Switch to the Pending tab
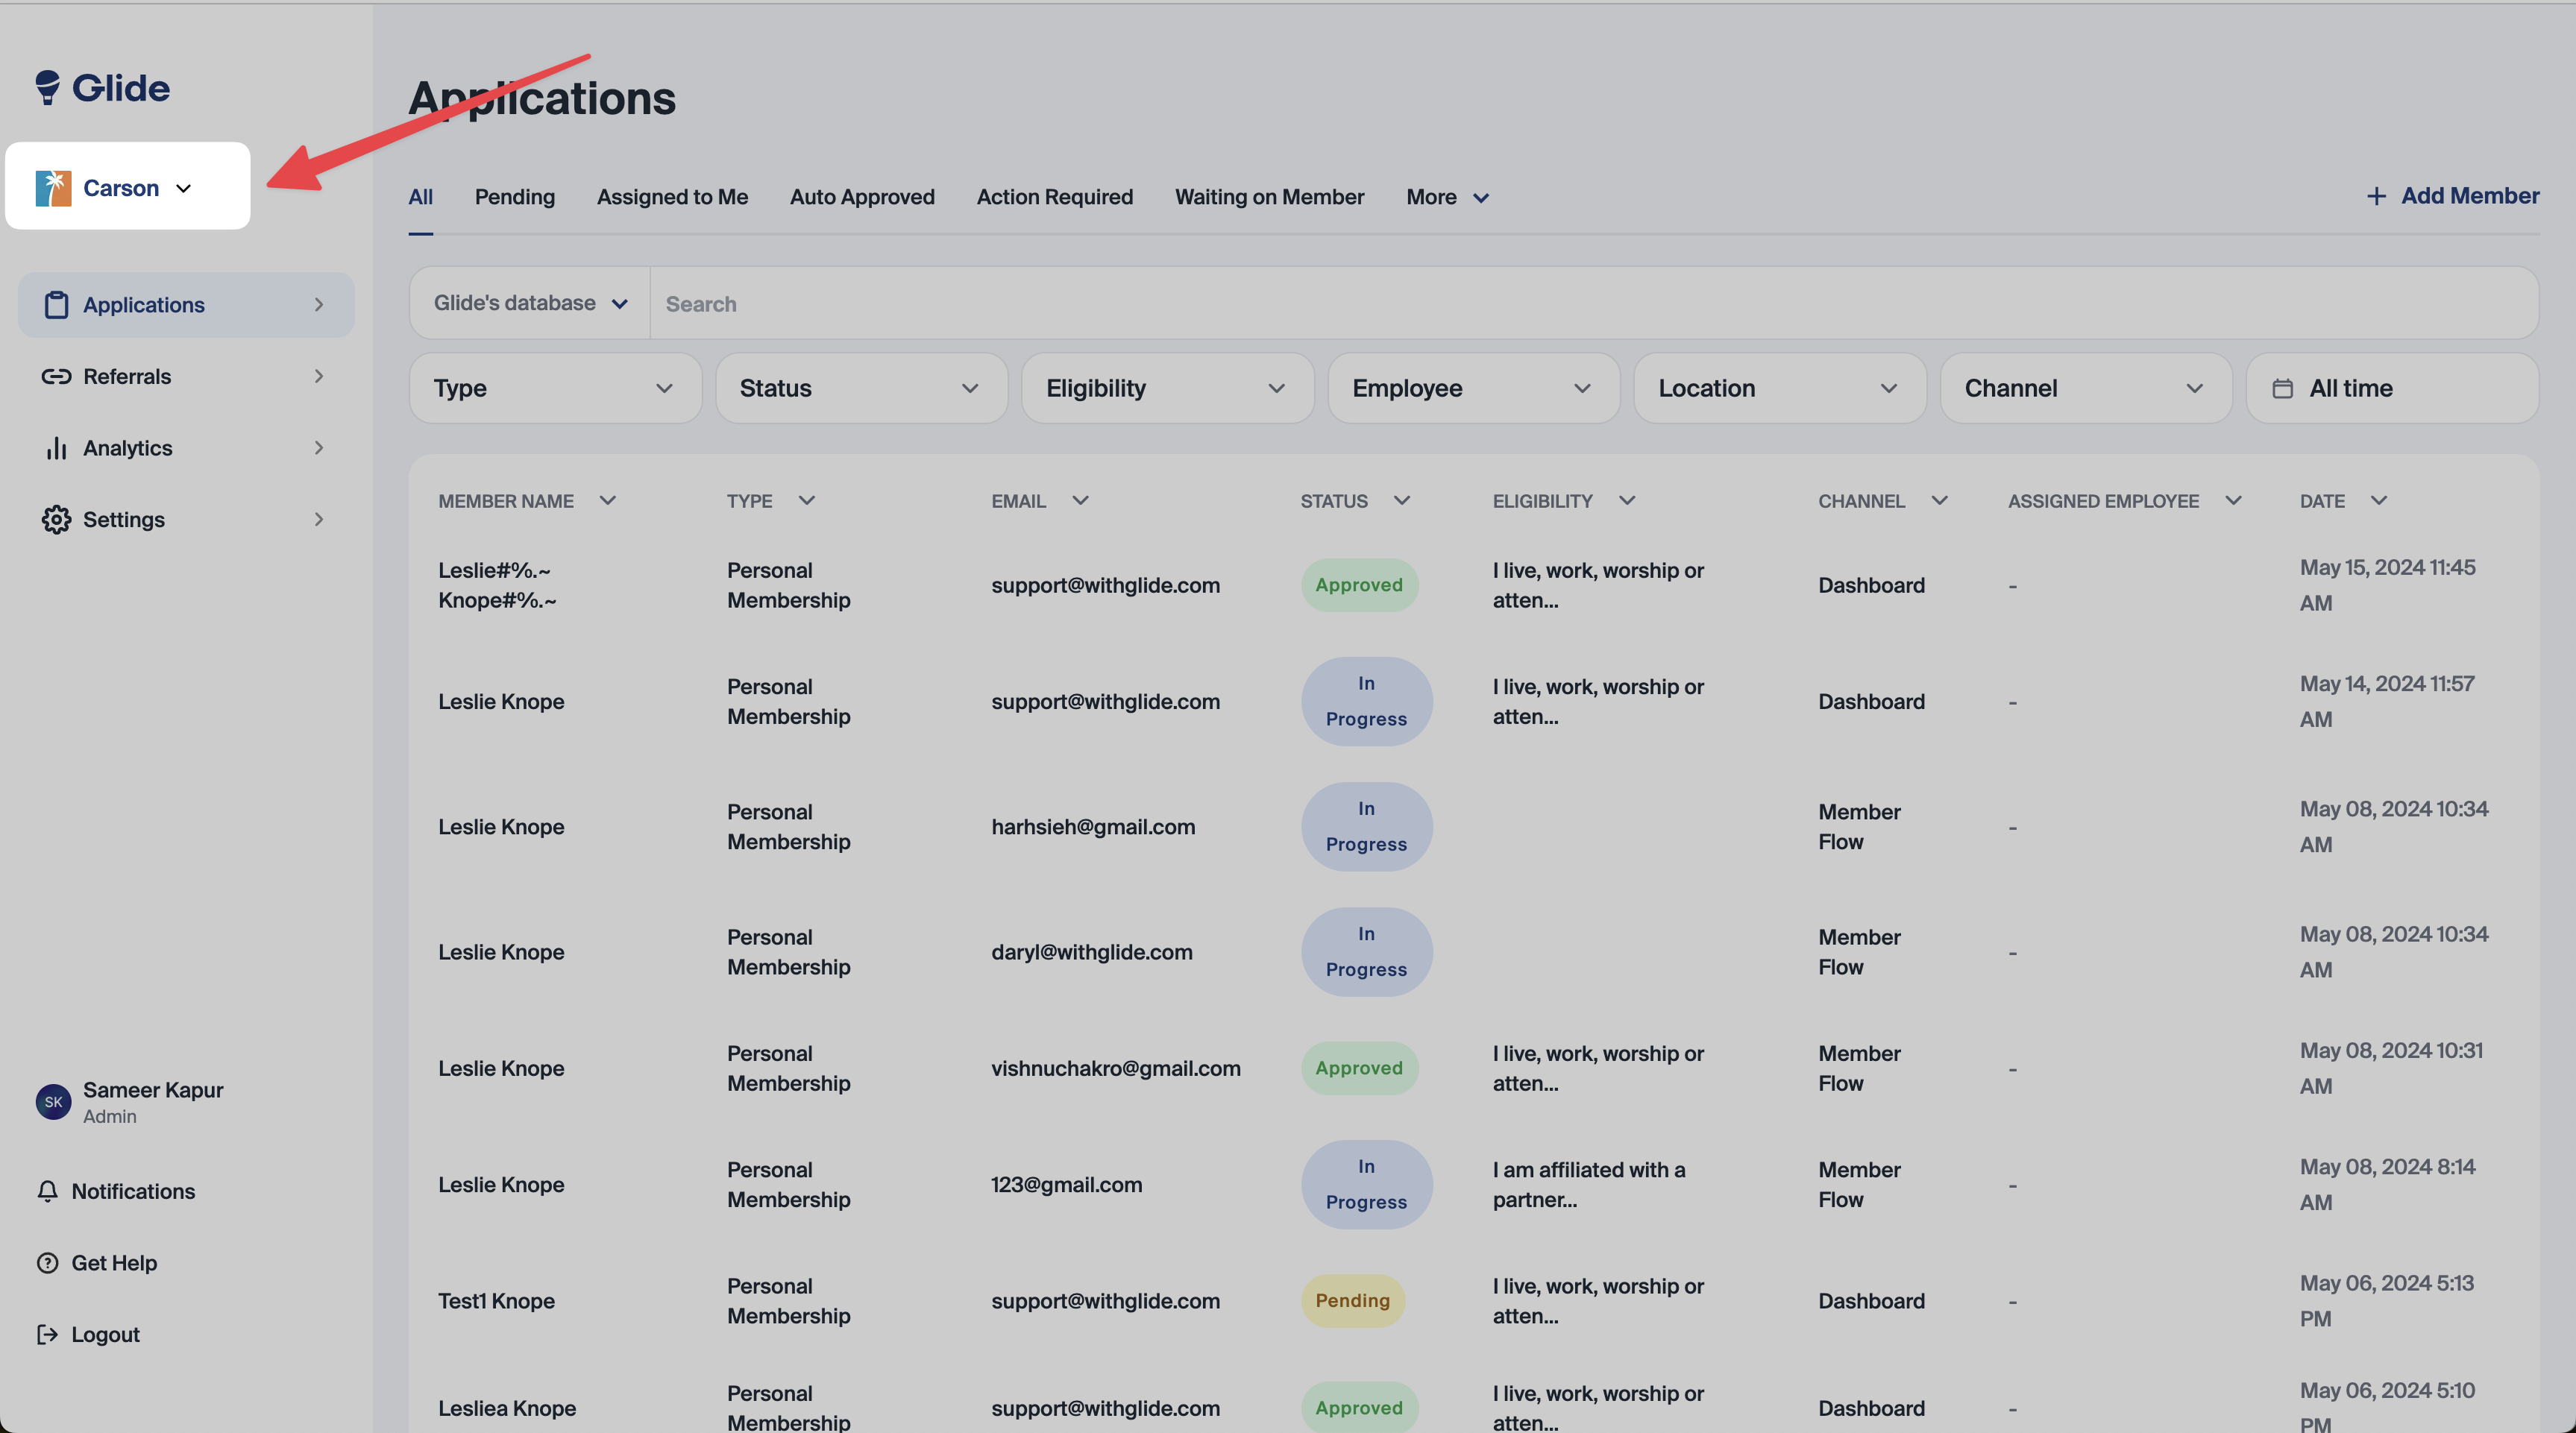The image size is (2576, 1433). click(x=514, y=197)
